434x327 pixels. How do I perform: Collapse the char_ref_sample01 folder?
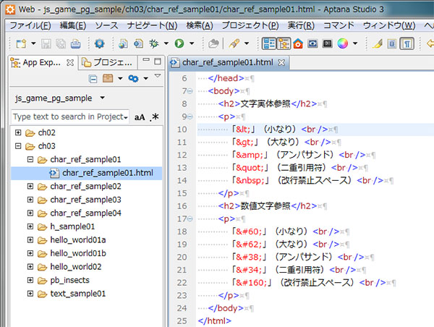point(30,159)
